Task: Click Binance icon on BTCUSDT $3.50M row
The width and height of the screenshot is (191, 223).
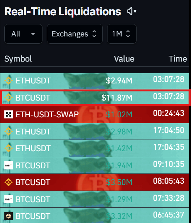Action: 8,182
